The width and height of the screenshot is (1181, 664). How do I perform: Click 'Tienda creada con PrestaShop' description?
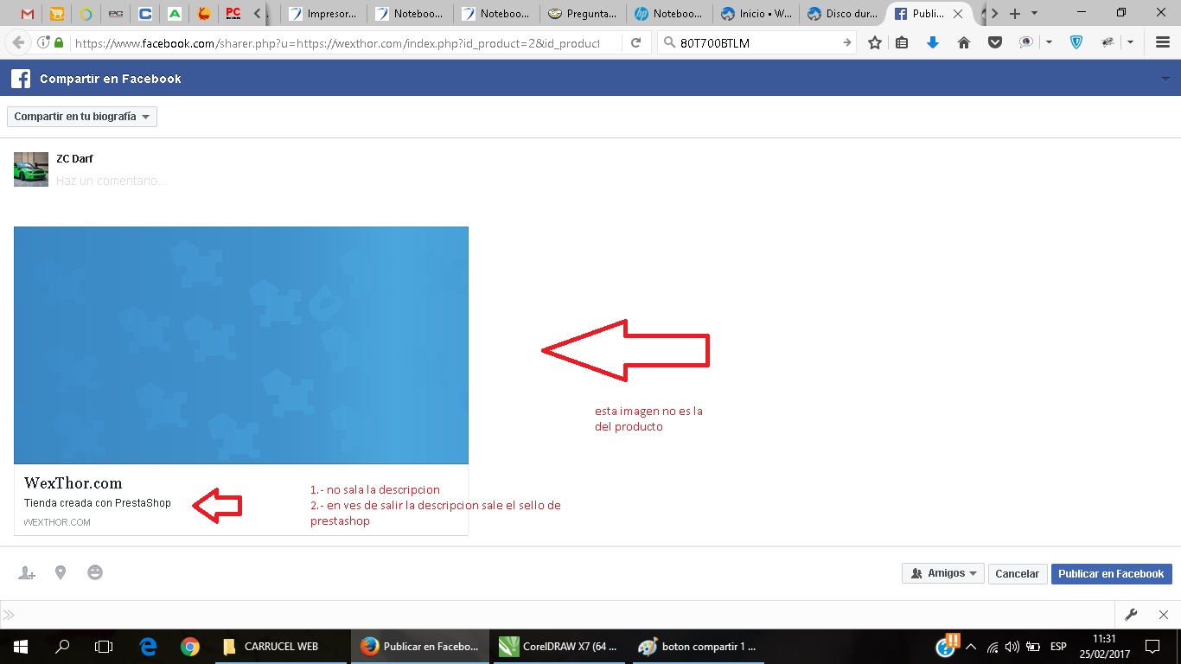point(98,502)
